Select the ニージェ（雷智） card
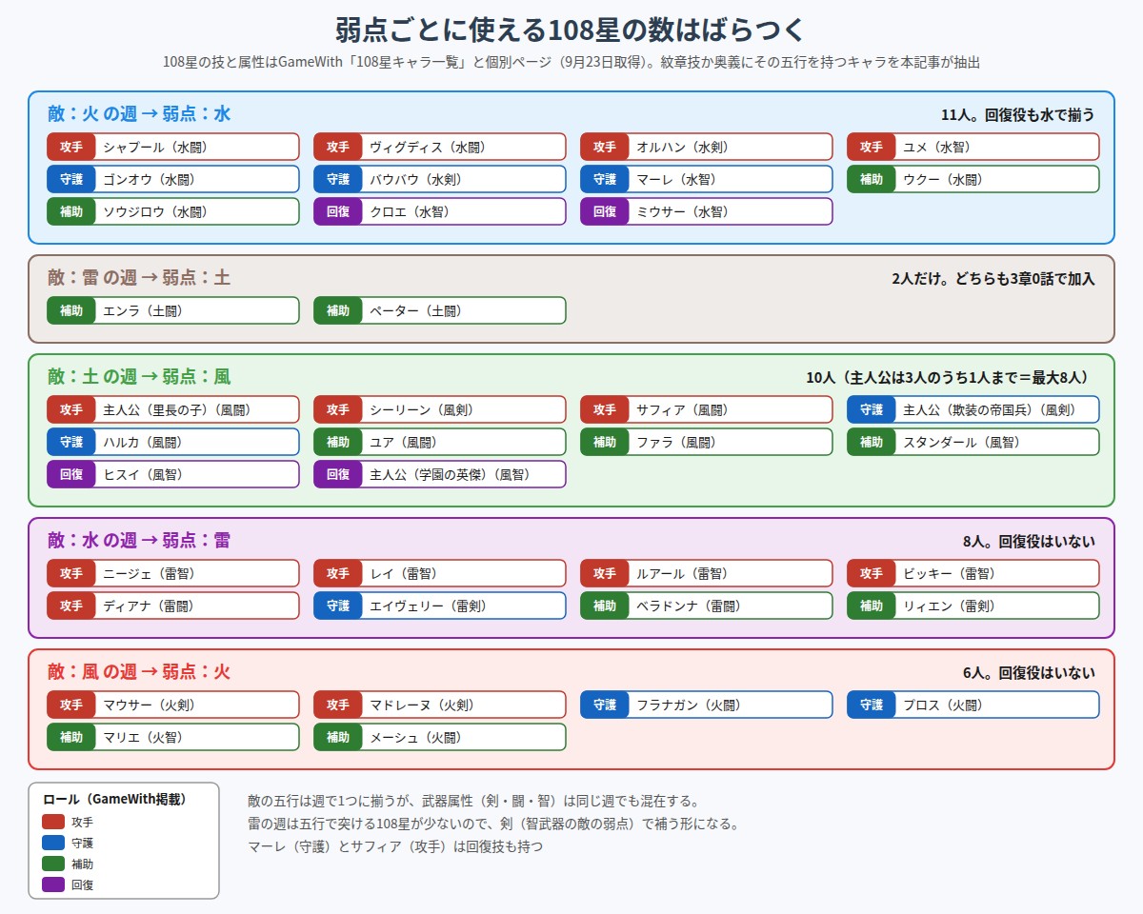Screen dimensions: 1143x914 click(x=173, y=573)
